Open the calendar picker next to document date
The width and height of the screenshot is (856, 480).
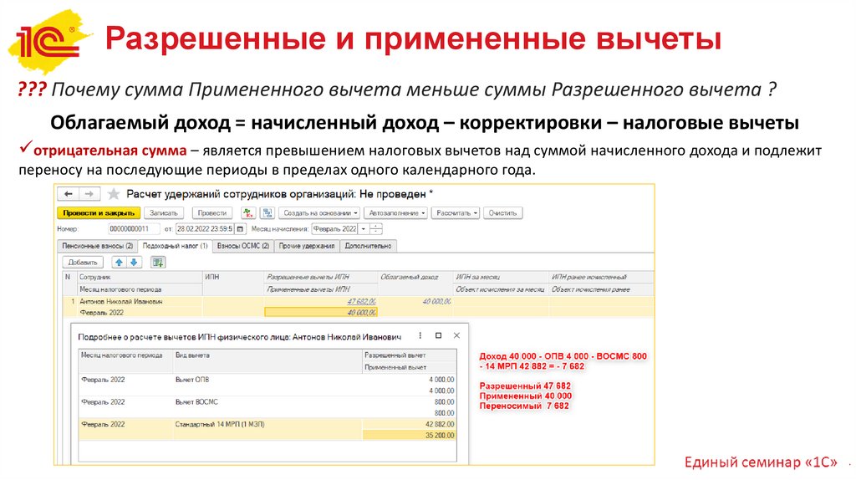[x=240, y=229]
